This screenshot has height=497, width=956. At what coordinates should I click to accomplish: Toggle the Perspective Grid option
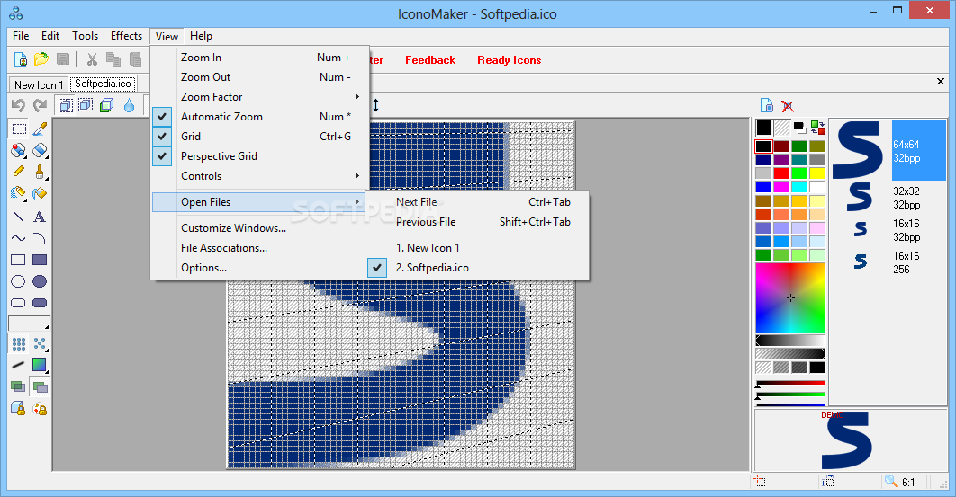tap(260, 155)
